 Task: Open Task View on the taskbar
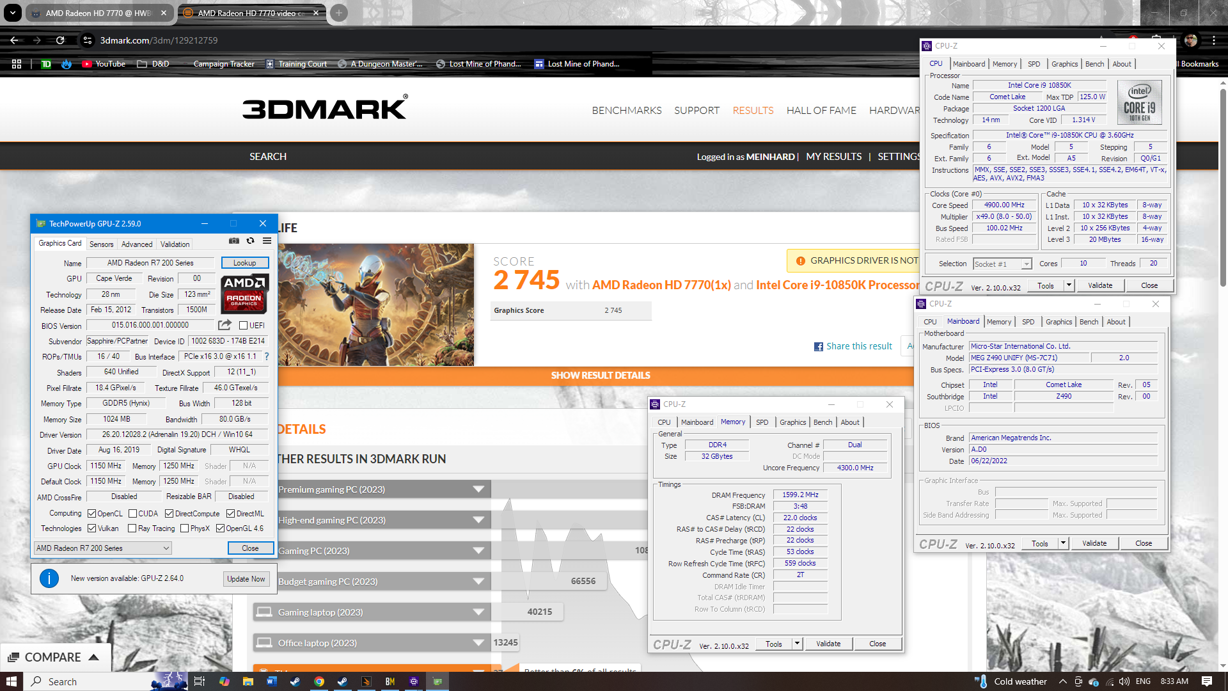[x=199, y=681]
